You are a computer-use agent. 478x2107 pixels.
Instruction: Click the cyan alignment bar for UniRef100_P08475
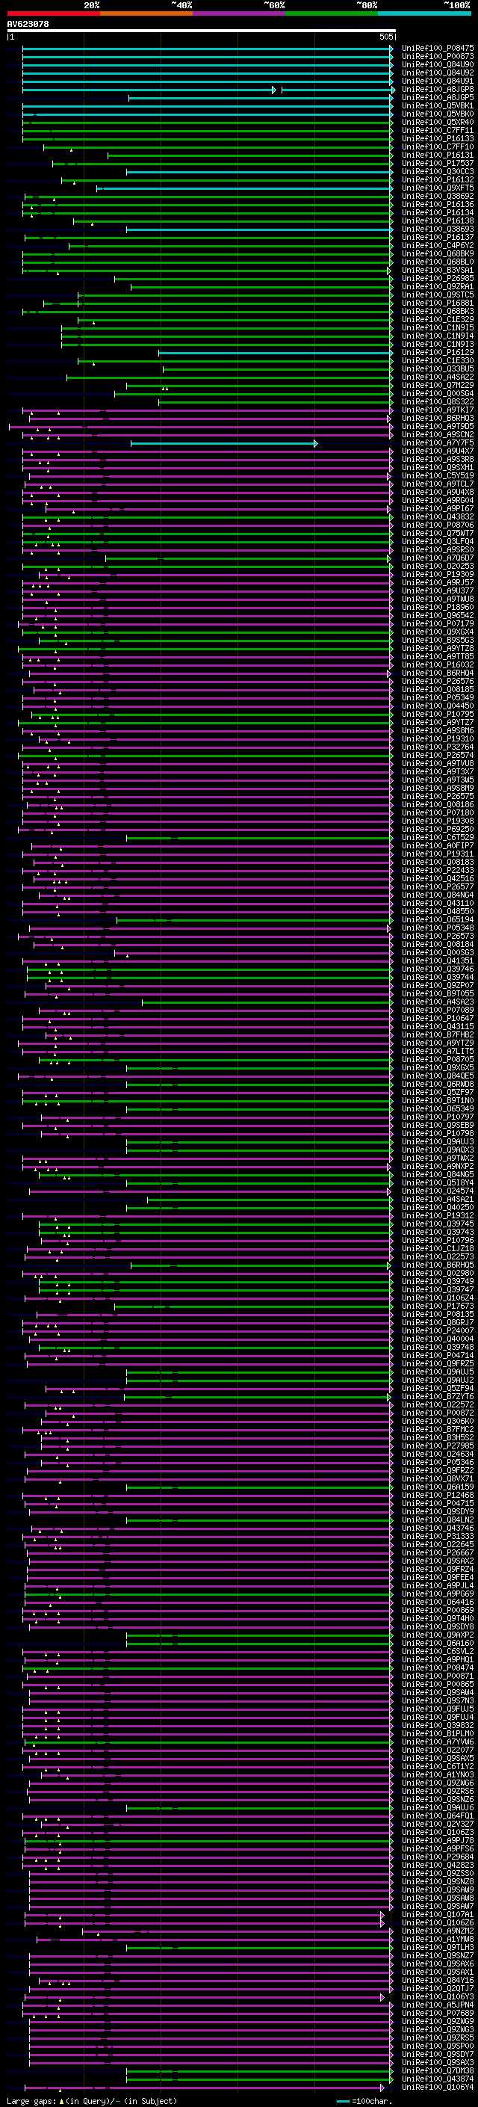tap(208, 49)
